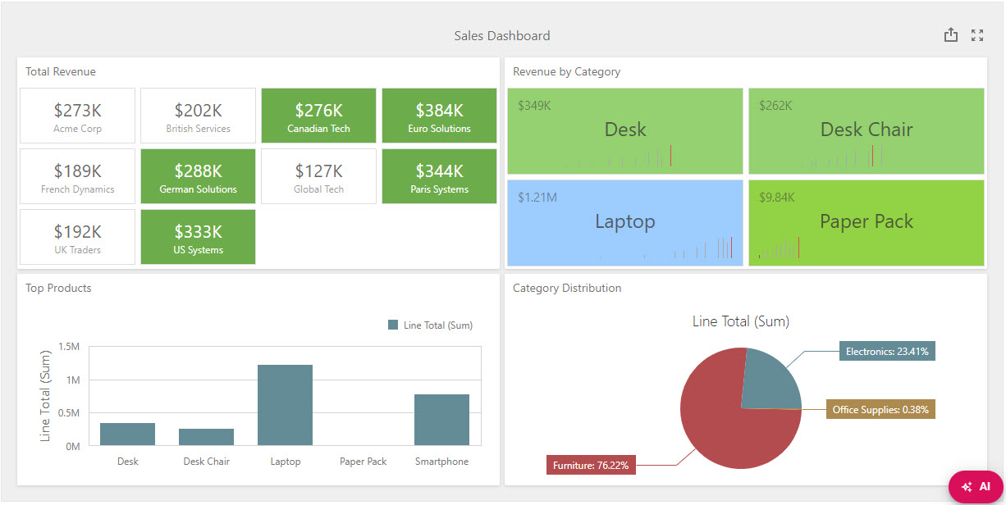1006x505 pixels.
Task: Select the US Systems revenue tile
Action: [198, 236]
